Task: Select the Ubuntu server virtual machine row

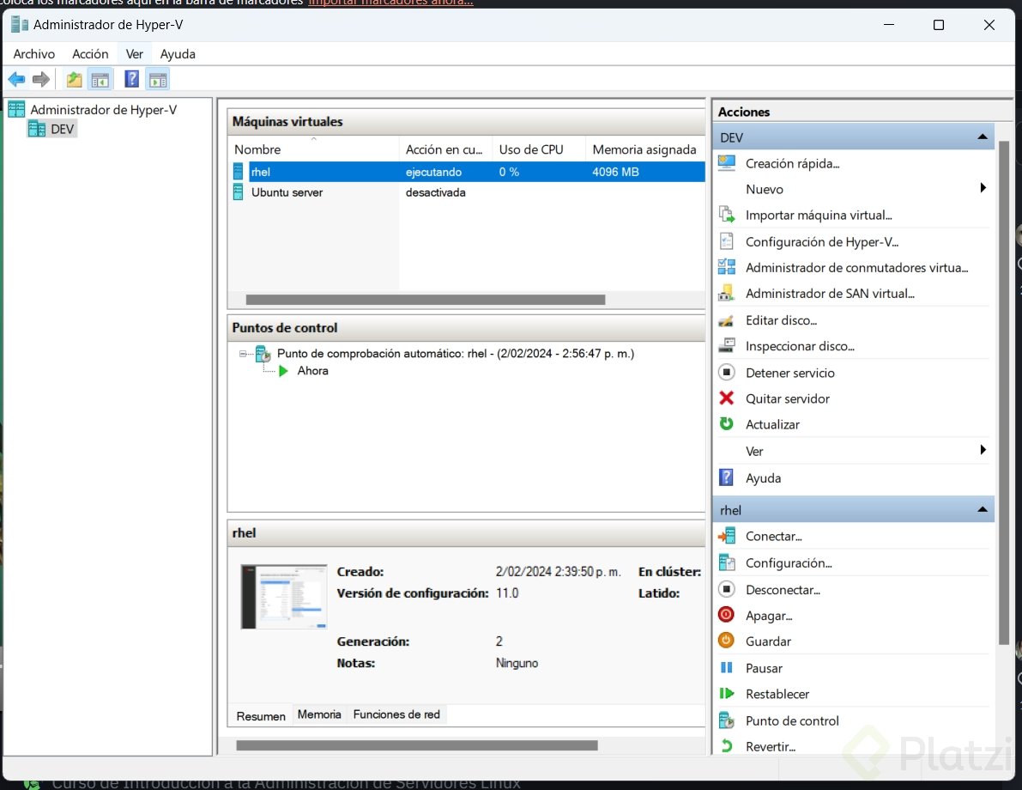Action: tap(469, 192)
